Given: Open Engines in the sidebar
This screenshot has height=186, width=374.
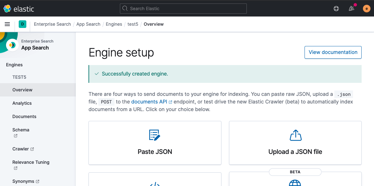Looking at the screenshot, I should pyautogui.click(x=14, y=65).
